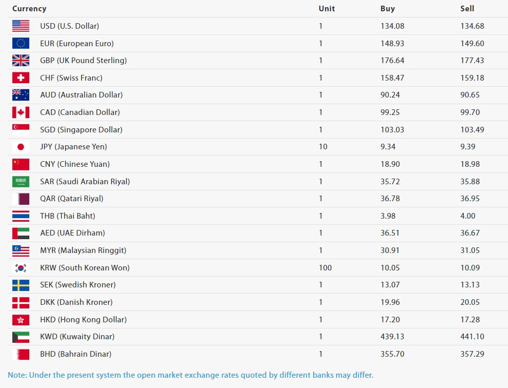Screen dimensions: 508x388
Task: Click the Swiss flag icon
Action: (21, 78)
